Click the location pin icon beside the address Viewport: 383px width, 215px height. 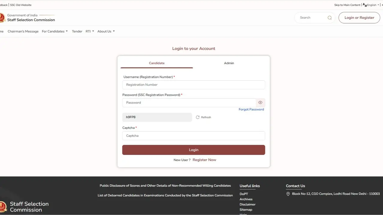[288, 194]
